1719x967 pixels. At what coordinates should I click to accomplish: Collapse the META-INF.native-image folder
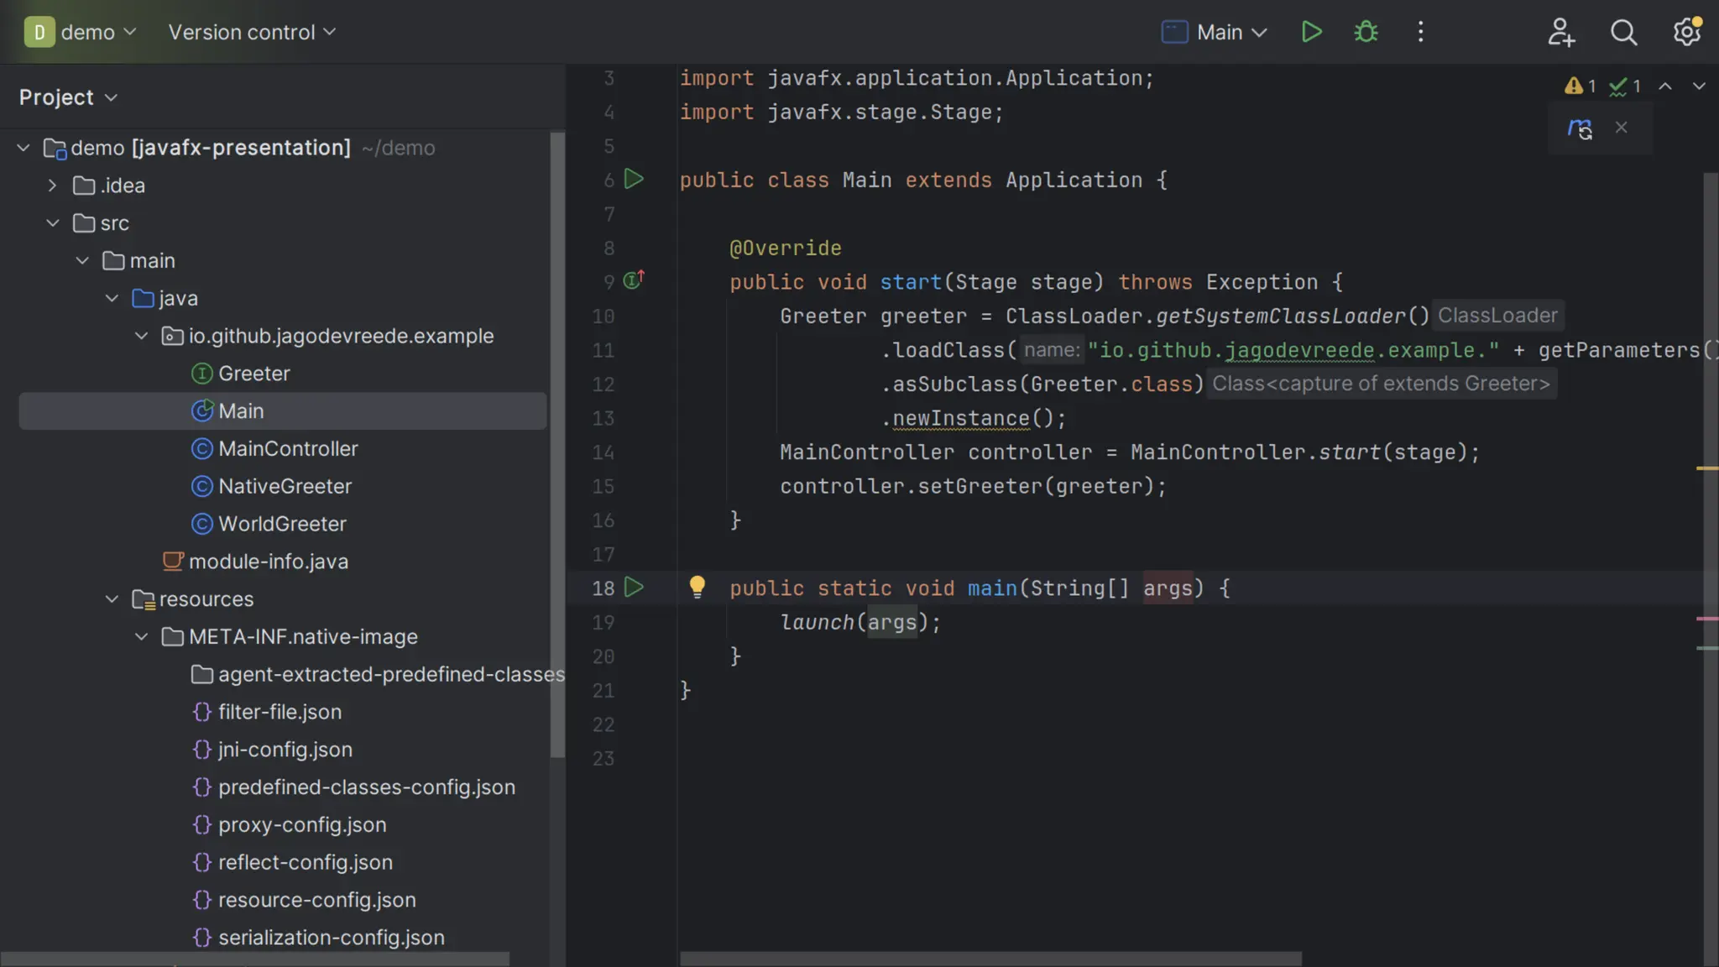click(141, 637)
